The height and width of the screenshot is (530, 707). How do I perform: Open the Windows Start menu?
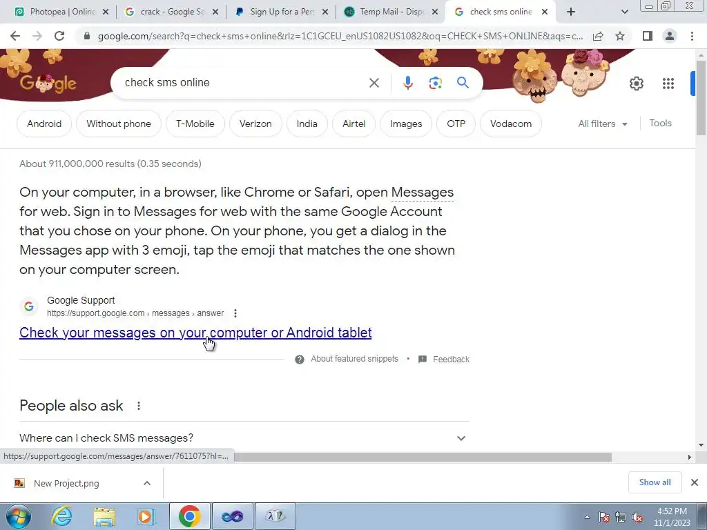coord(19,516)
